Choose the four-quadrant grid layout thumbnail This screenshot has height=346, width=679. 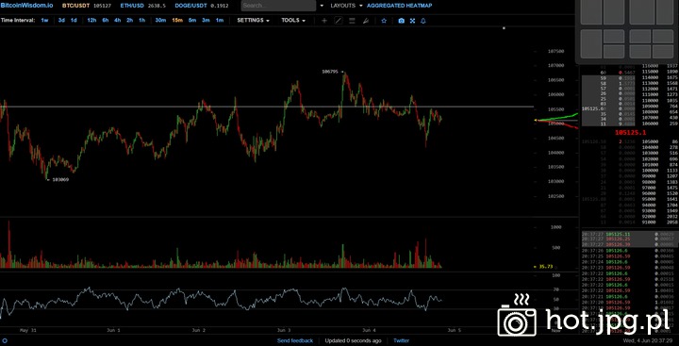click(x=652, y=43)
